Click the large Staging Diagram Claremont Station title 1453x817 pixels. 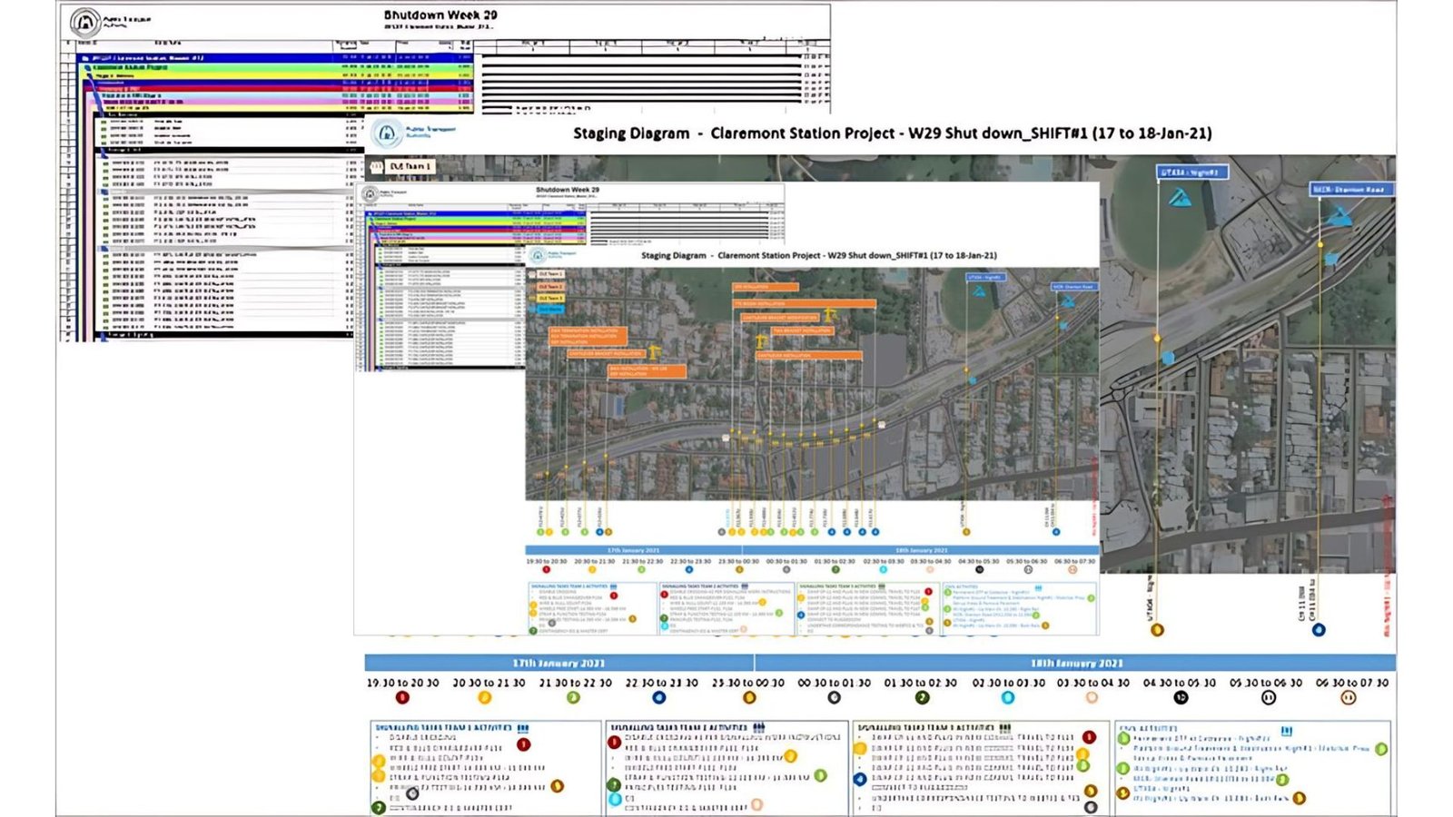(x=892, y=133)
